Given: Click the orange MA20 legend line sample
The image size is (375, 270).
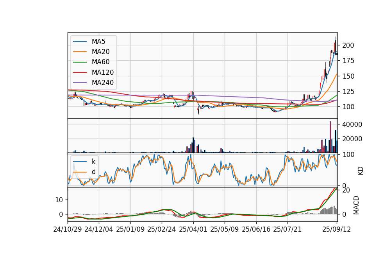Looking at the screenshot, I should tap(80, 52).
